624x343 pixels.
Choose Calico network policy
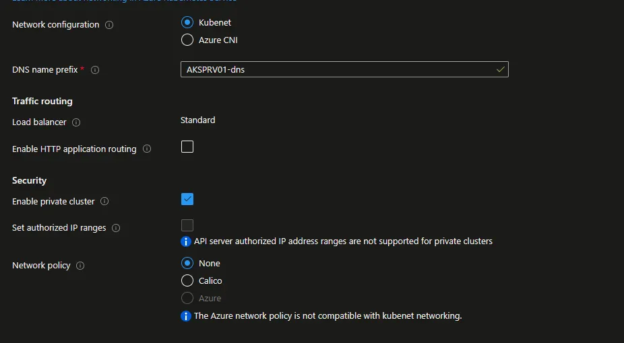coord(187,280)
